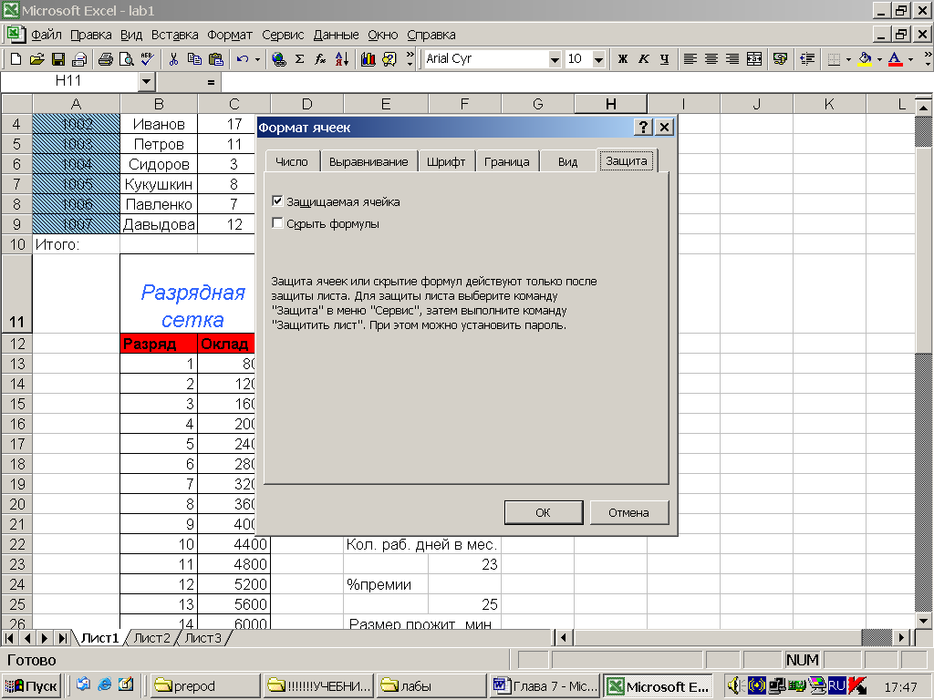Click the Fill Color paint bucket swatch
The width and height of the screenshot is (934, 700).
pyautogui.click(x=865, y=59)
